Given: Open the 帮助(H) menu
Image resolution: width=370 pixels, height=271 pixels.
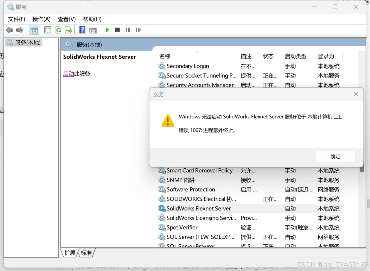Looking at the screenshot, I should click(x=92, y=19).
